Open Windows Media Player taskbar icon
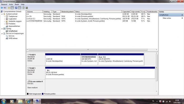Viewport: 184px width, 104px height. pyautogui.click(x=12, y=101)
